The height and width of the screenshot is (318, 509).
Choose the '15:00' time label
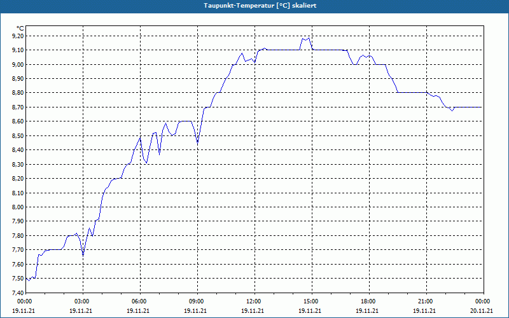[310, 301]
